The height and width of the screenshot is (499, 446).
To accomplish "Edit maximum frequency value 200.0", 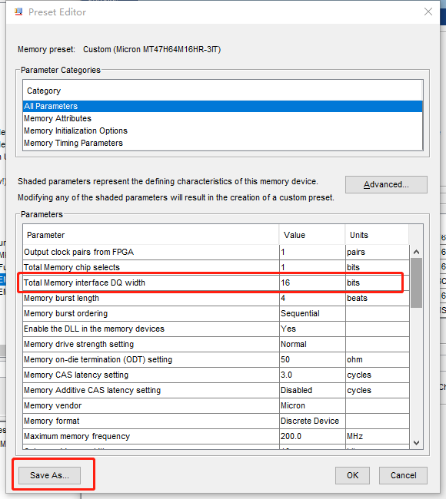I will click(x=312, y=436).
